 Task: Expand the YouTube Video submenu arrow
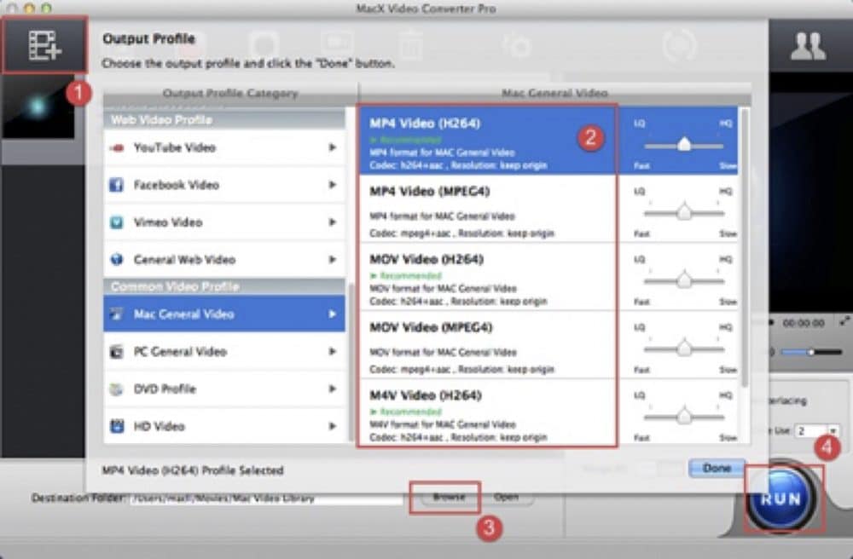click(x=332, y=147)
